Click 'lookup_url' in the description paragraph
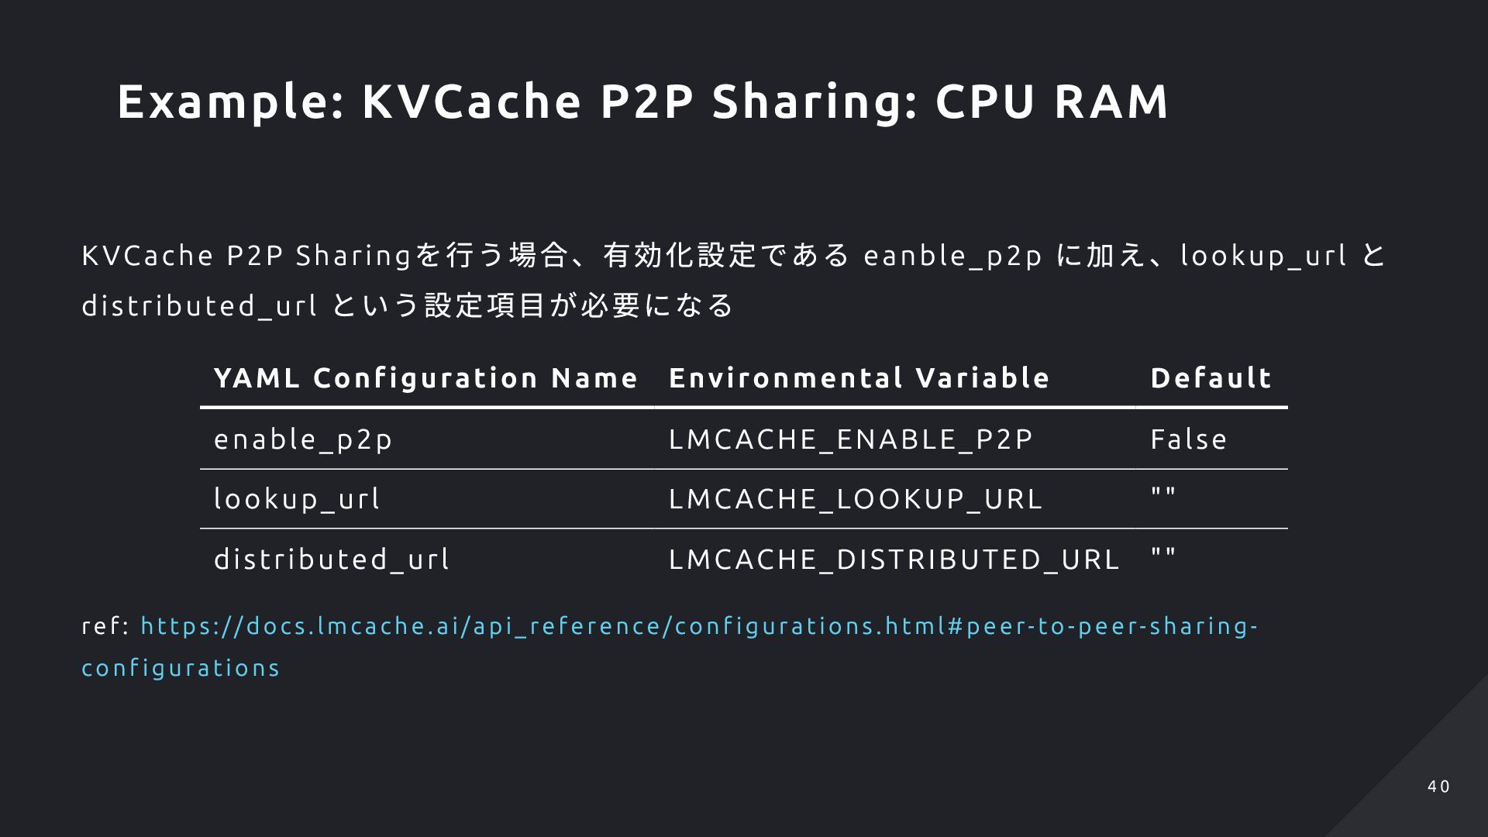Screen dimensions: 1488x837 click(x=1264, y=256)
